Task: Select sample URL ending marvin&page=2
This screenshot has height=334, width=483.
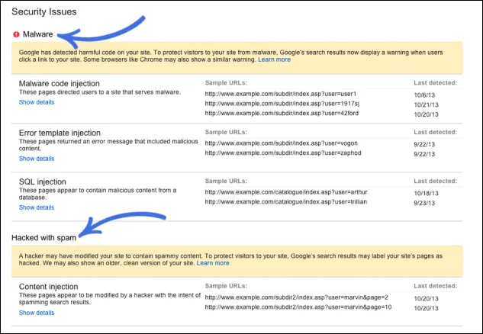Action: click(297, 297)
